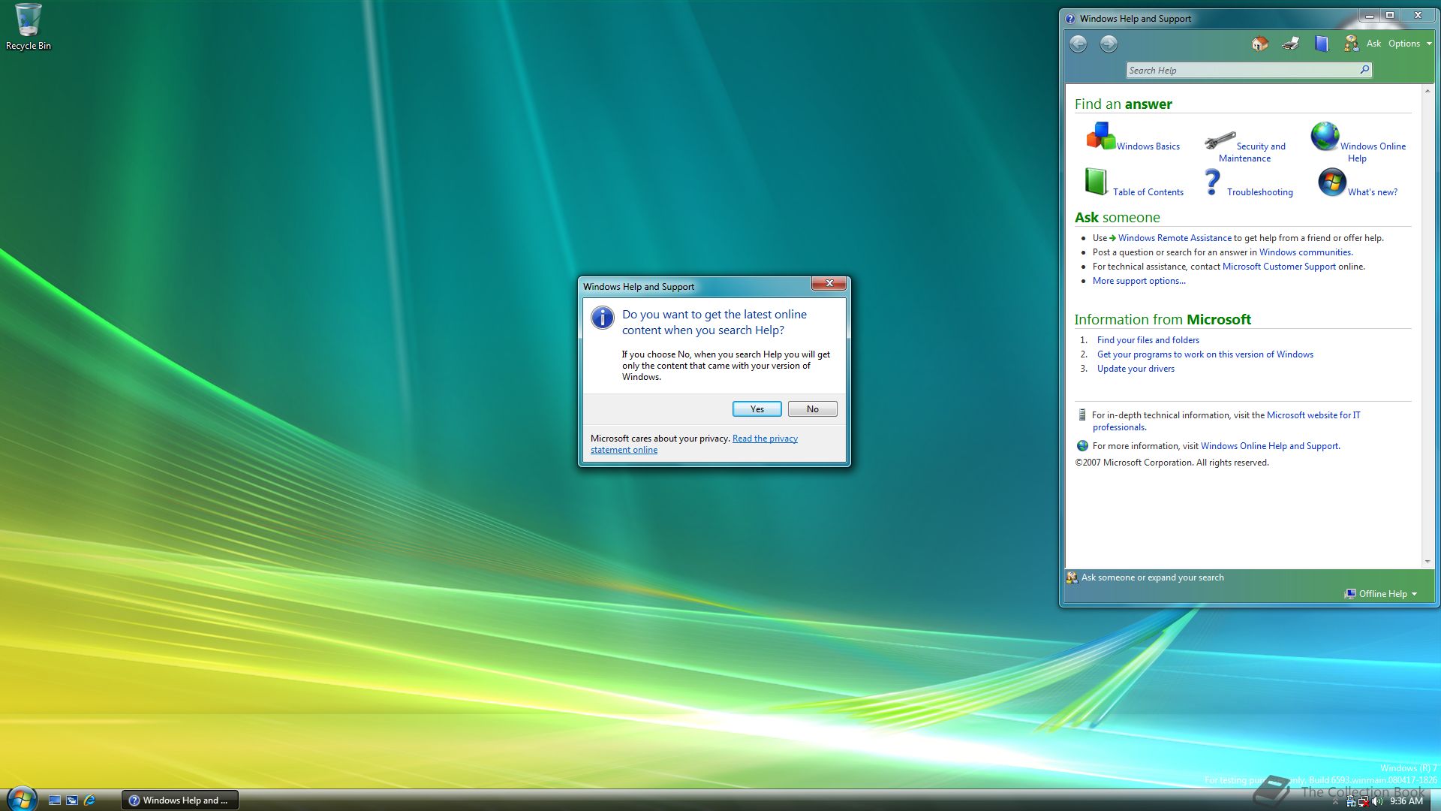This screenshot has width=1441, height=811.
Task: Click the Help window scrollbar down arrow
Action: [x=1427, y=561]
